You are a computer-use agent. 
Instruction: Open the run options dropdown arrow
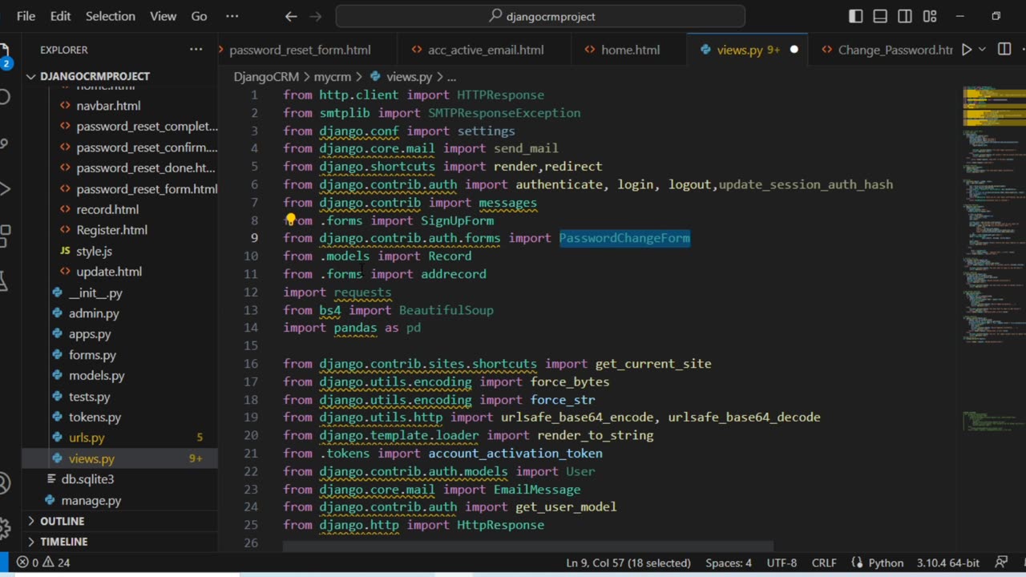pos(983,50)
